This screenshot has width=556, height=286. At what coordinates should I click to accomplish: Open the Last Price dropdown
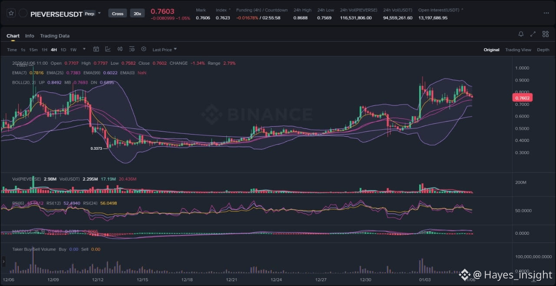(165, 49)
